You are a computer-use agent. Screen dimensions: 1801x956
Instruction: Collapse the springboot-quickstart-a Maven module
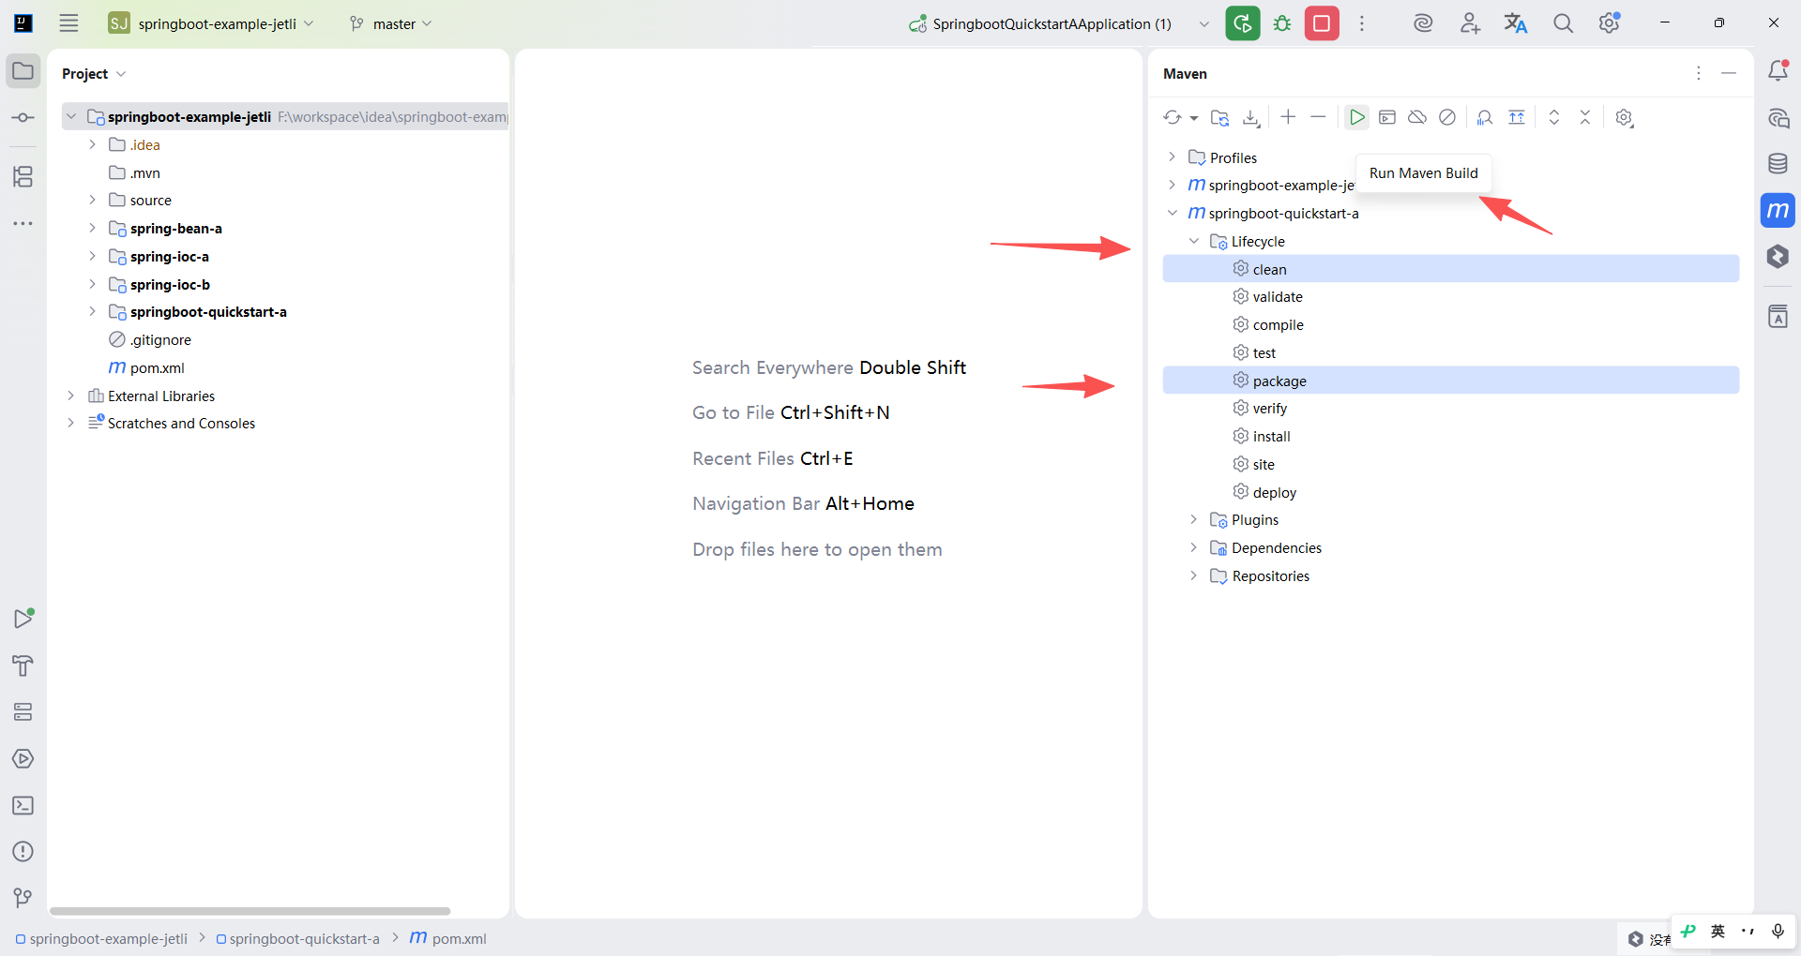1172,213
